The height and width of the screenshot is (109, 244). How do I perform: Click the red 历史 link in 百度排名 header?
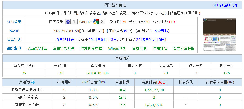(161, 82)
